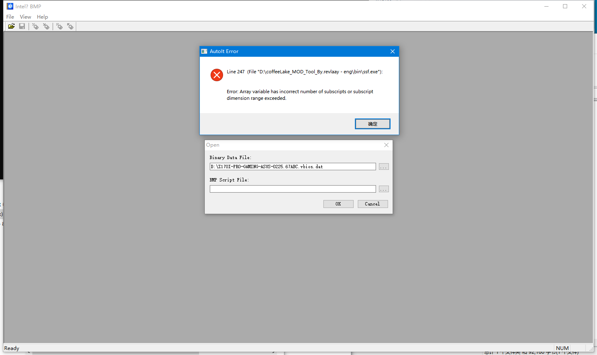The width and height of the screenshot is (597, 355).
Task: Click the red error X icon in dialog
Action: 216,75
